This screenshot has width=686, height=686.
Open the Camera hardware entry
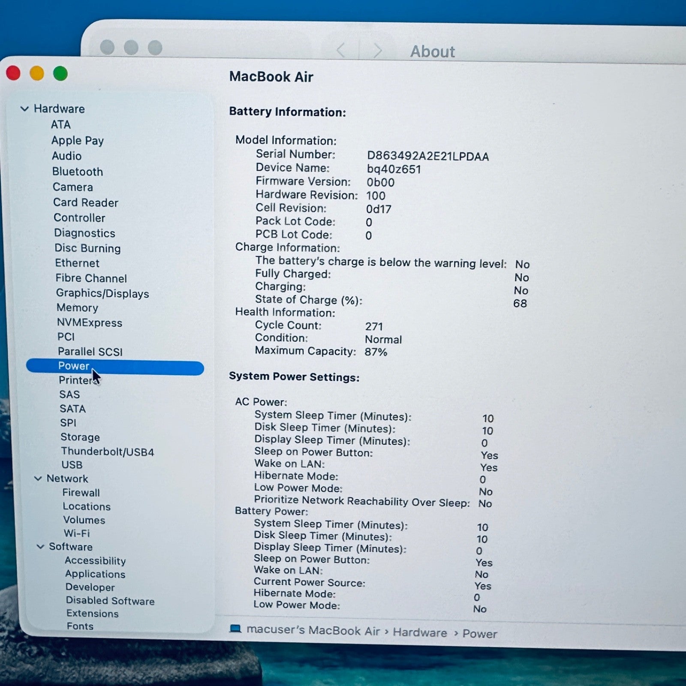(73, 187)
